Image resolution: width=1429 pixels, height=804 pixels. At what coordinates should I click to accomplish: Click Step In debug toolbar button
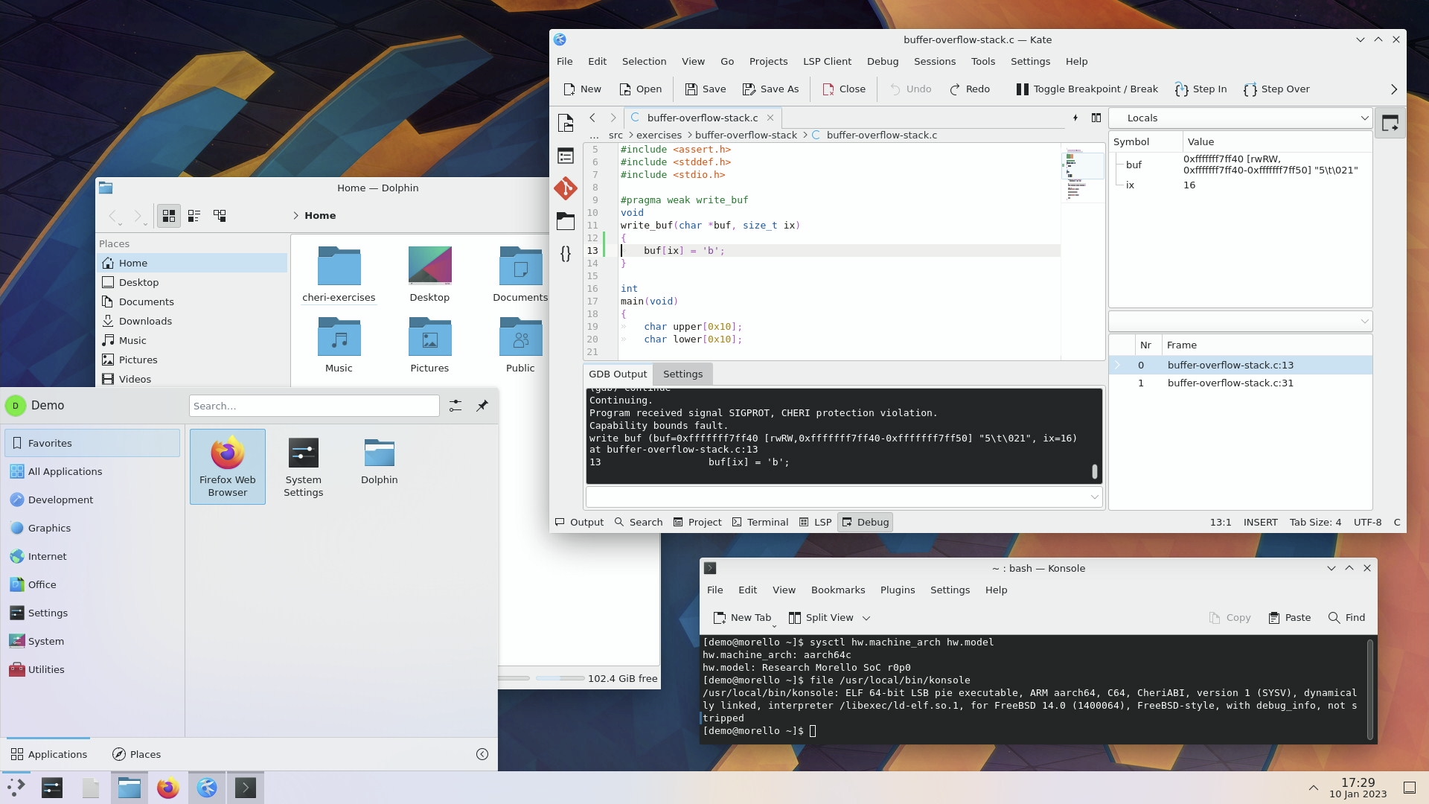click(x=1201, y=89)
